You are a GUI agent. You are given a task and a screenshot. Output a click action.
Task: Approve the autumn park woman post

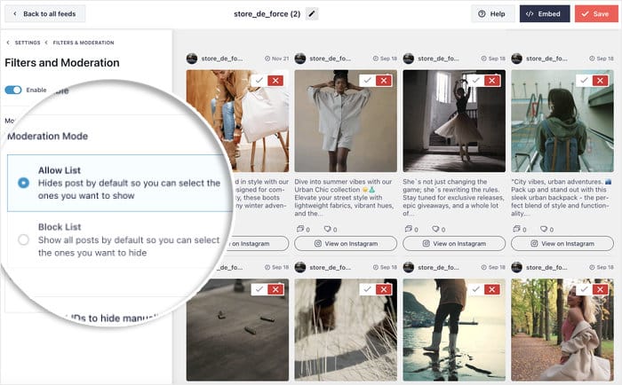(x=584, y=289)
